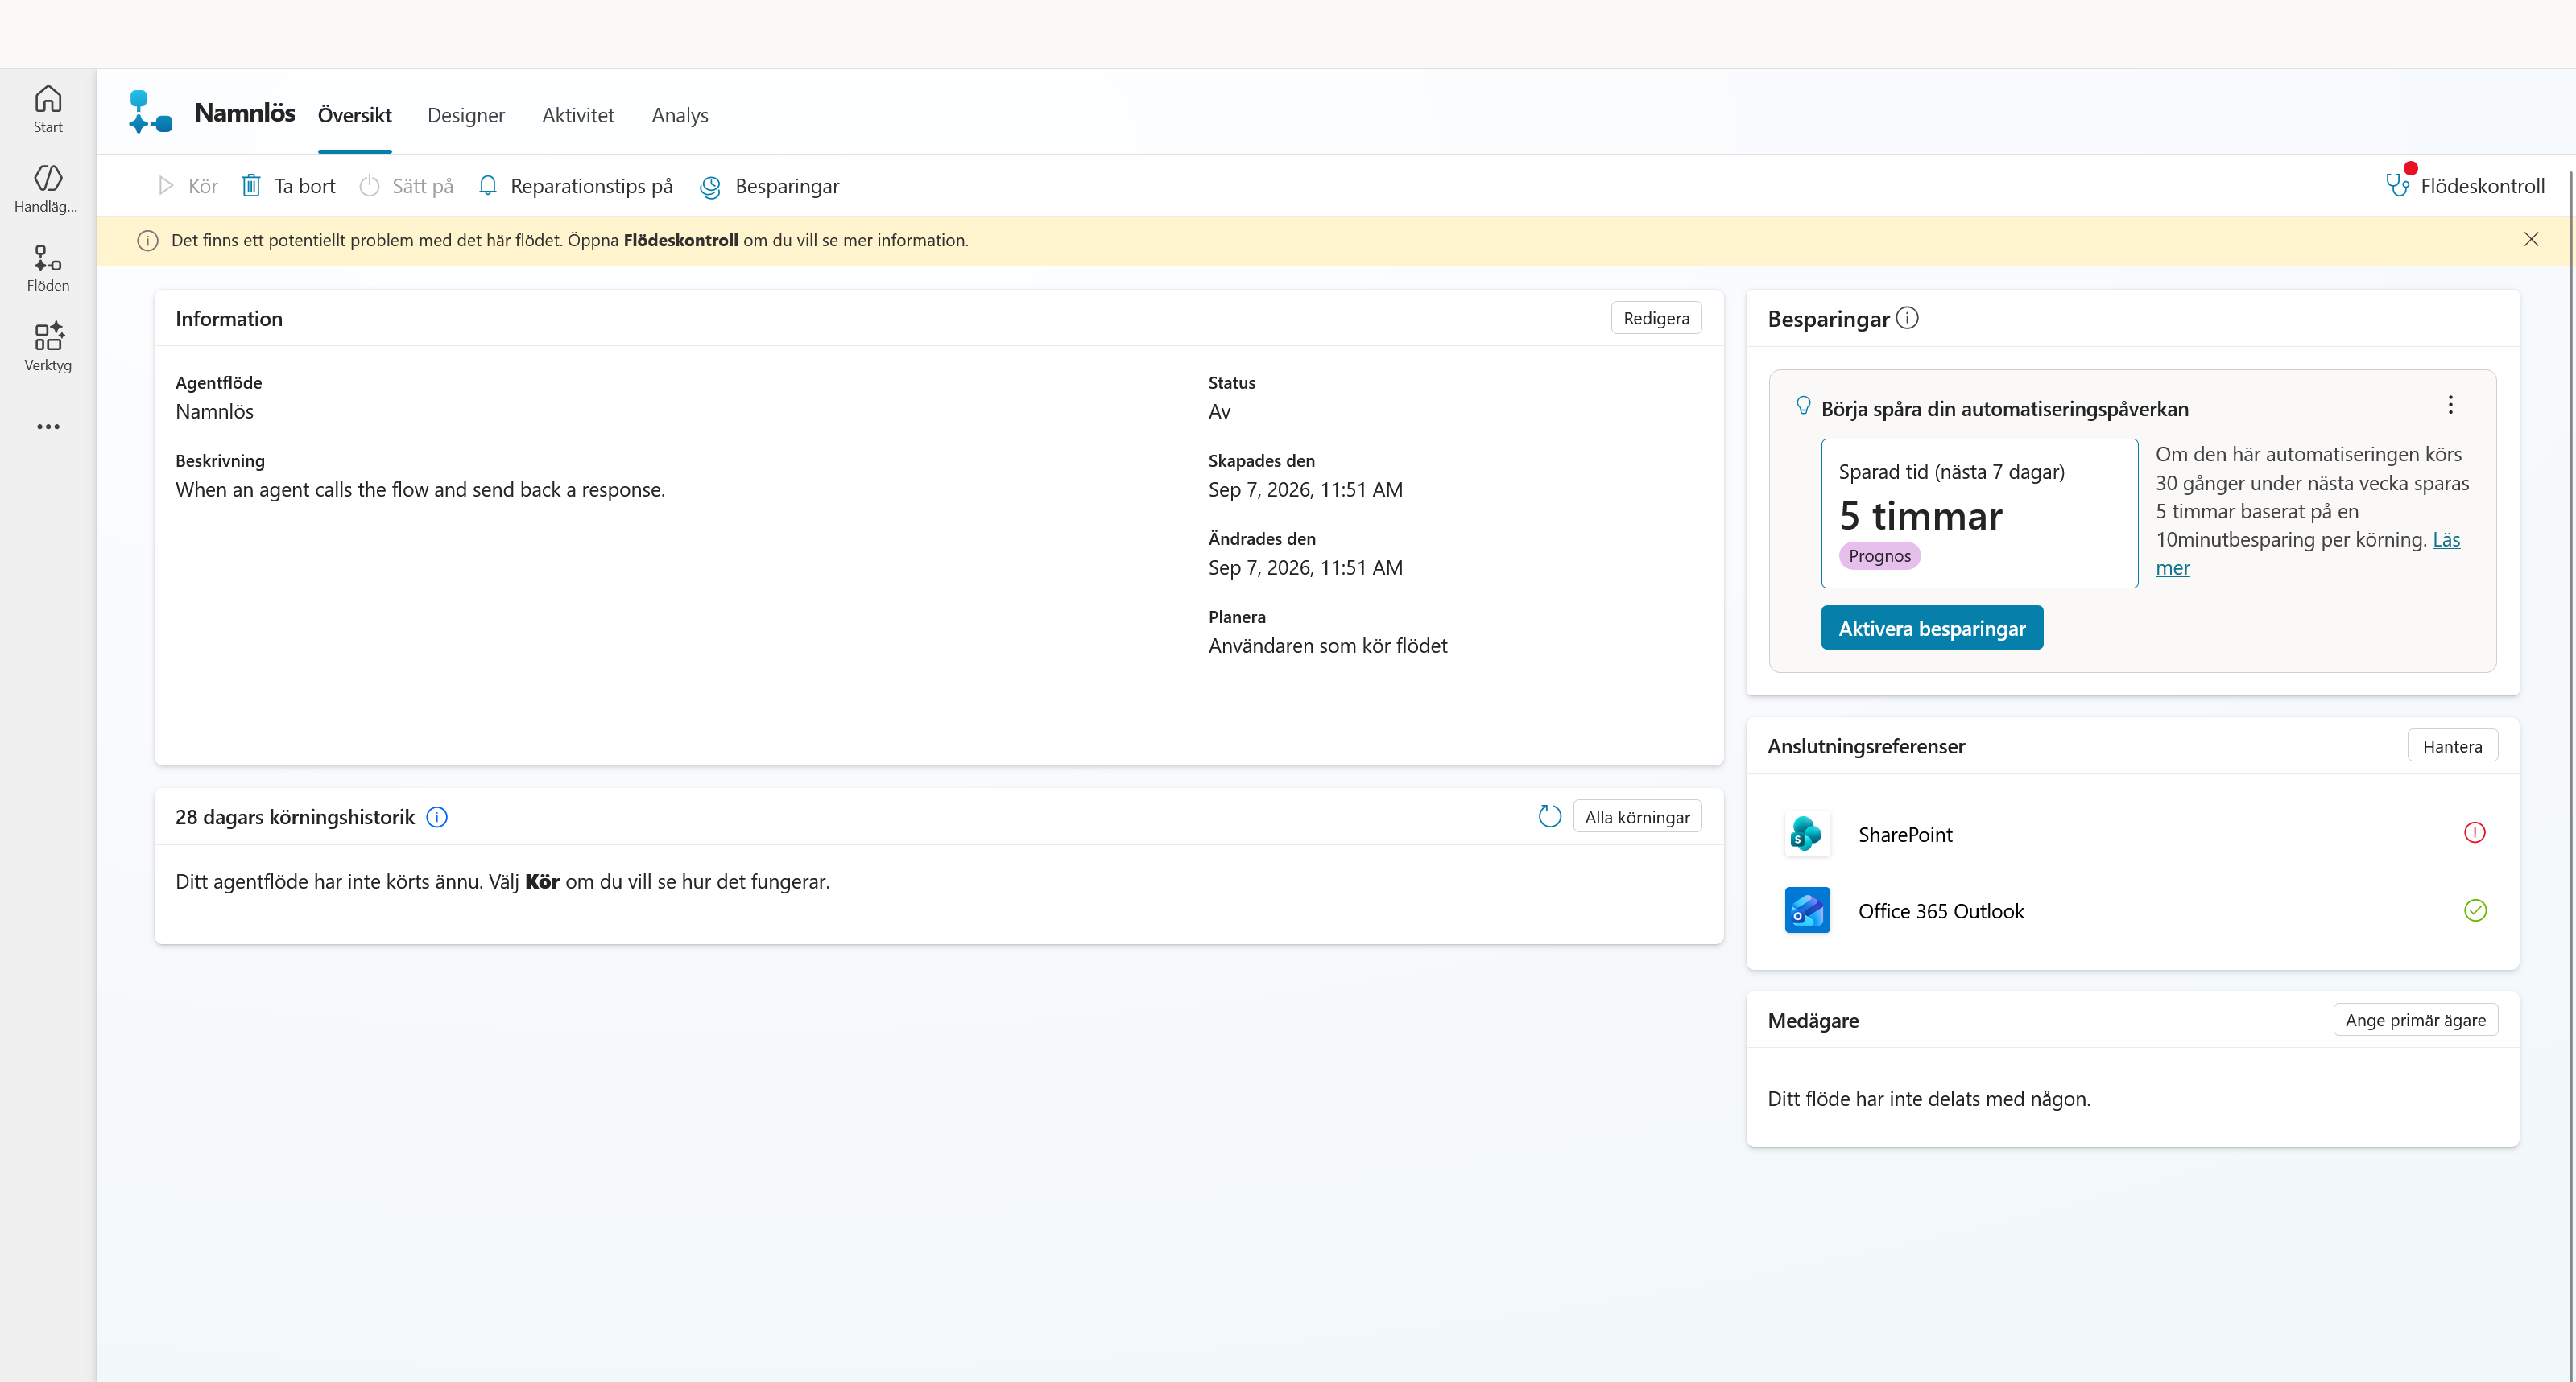Click the Prognos badge
This screenshot has height=1382, width=2576.
click(1879, 555)
